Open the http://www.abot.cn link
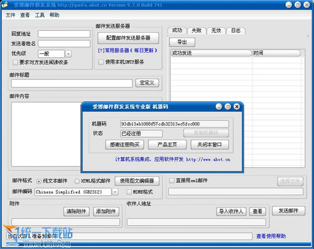The image size is (314, 249). coord(208,160)
